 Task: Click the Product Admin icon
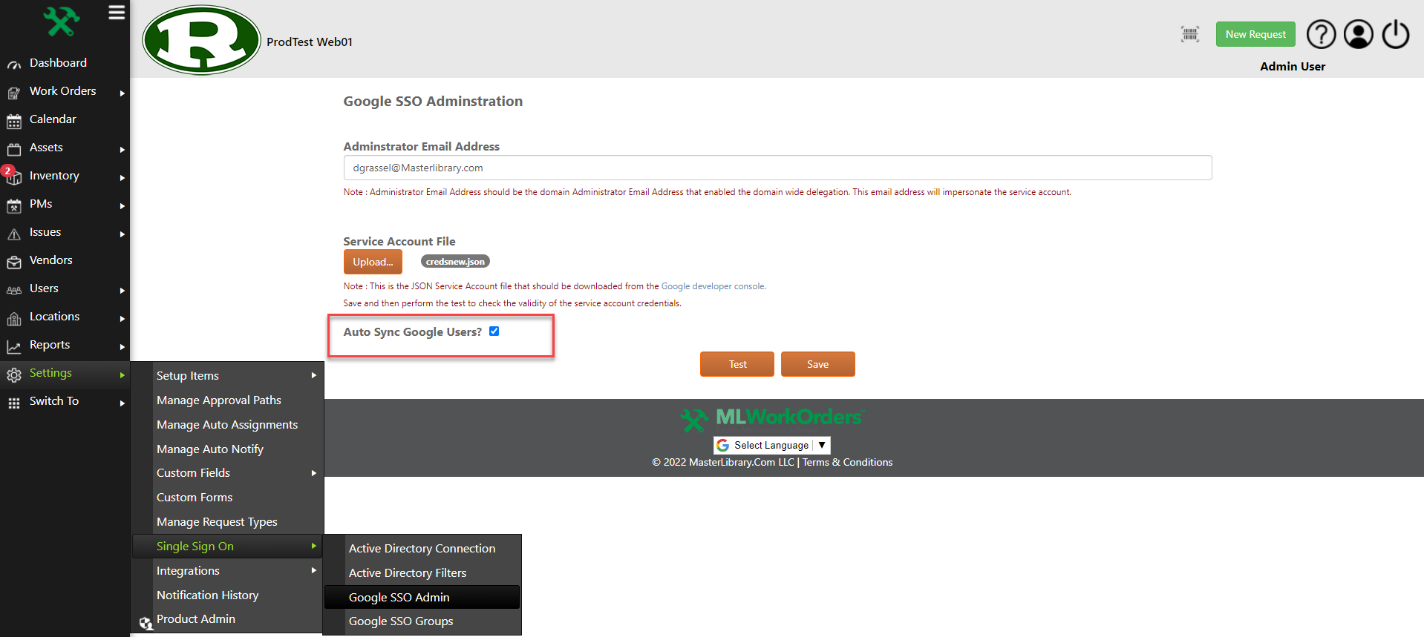point(146,624)
